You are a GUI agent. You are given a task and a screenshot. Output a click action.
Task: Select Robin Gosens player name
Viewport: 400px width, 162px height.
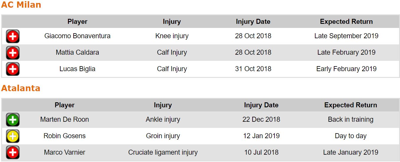tap(64, 136)
